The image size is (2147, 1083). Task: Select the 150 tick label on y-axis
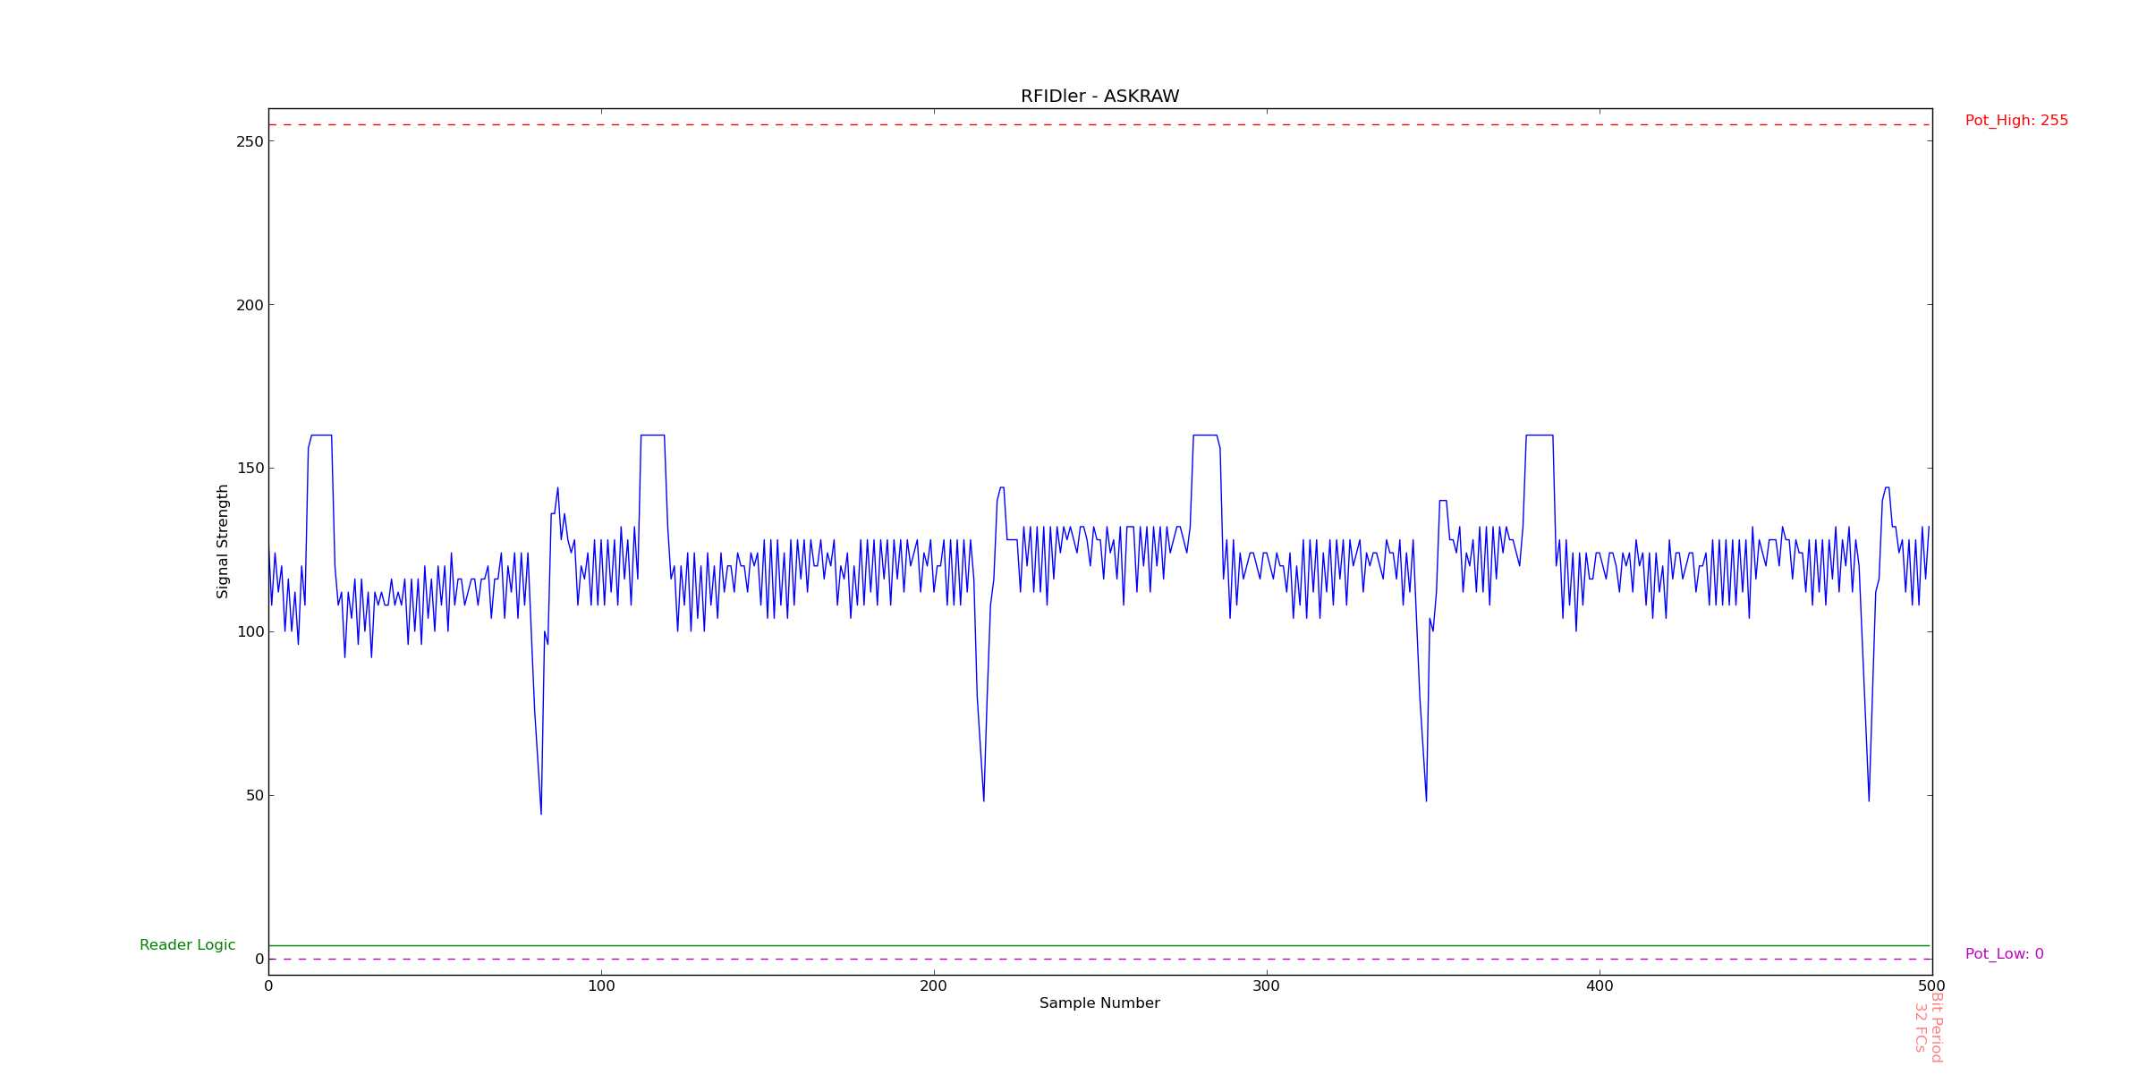(x=250, y=469)
